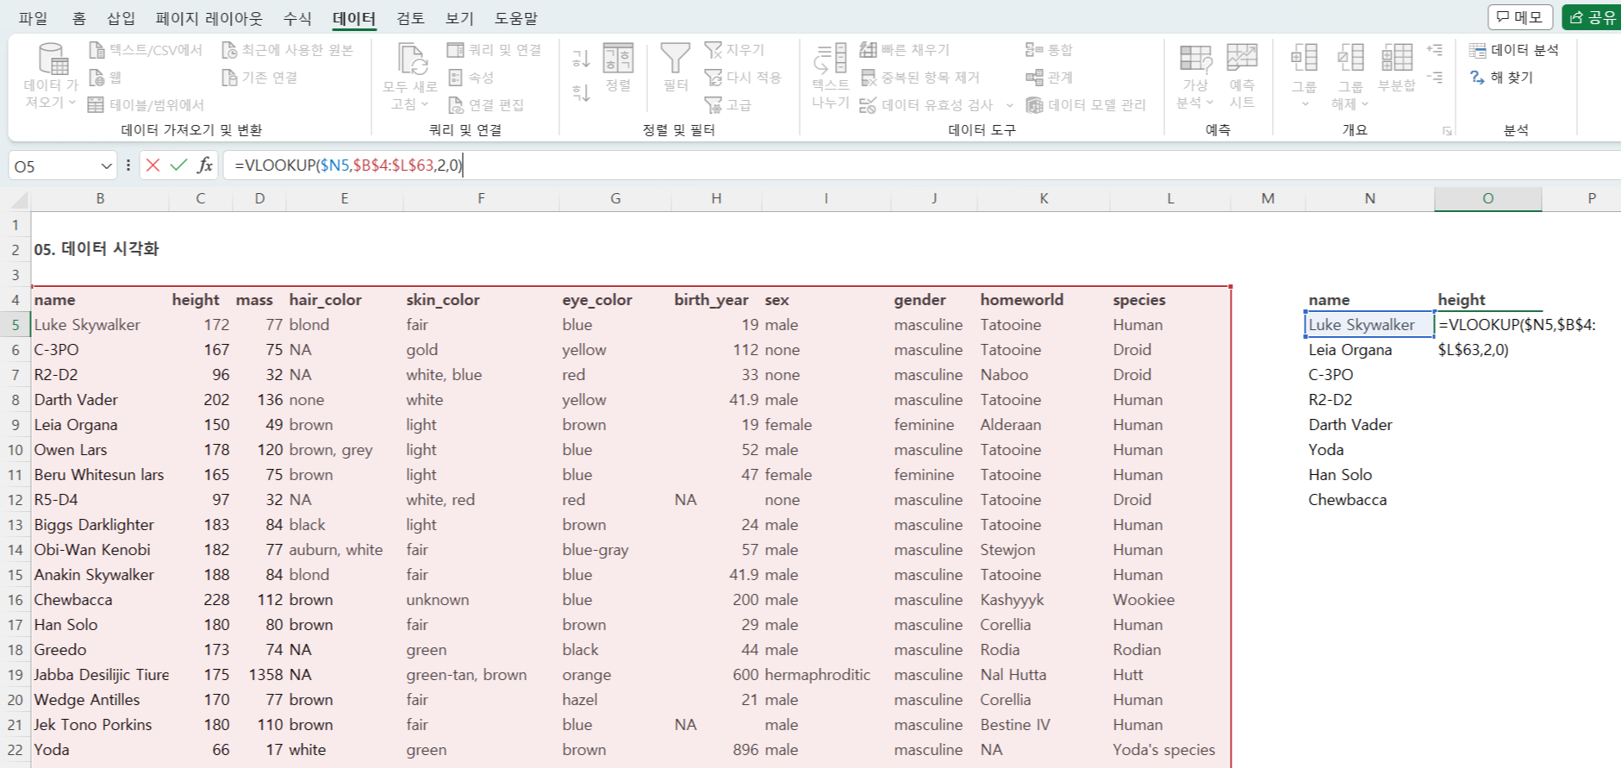
Task: Click the 메모 comments button
Action: (x=1520, y=17)
